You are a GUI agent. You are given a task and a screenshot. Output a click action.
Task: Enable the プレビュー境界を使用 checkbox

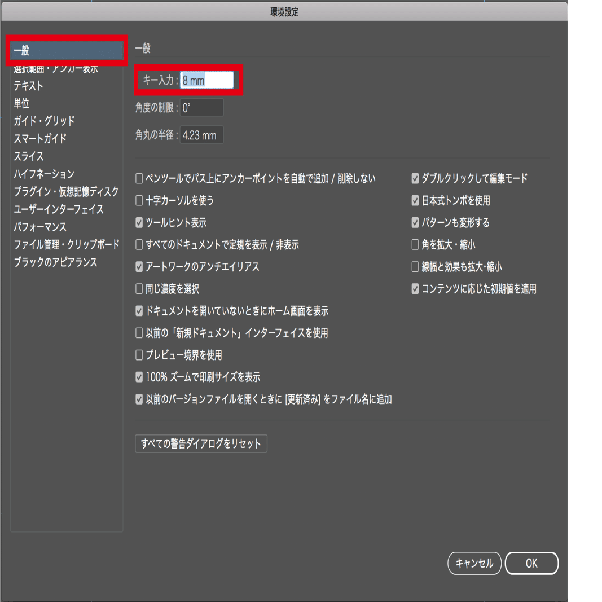point(139,355)
